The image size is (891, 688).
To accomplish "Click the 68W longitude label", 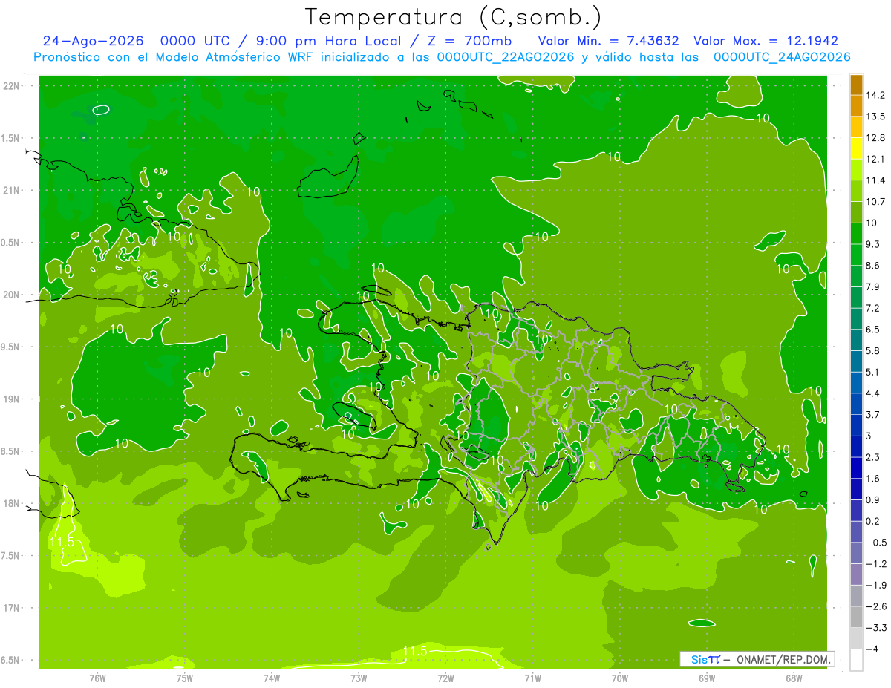I will click(x=794, y=678).
